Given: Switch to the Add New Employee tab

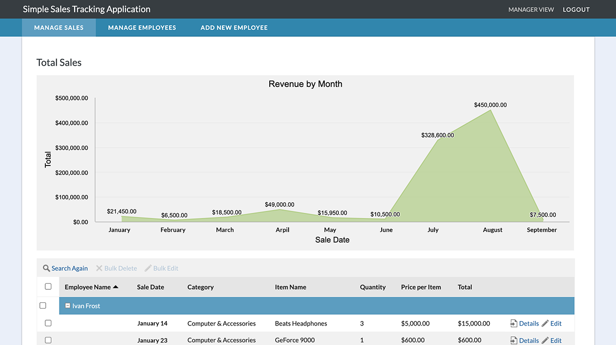Looking at the screenshot, I should (234, 28).
